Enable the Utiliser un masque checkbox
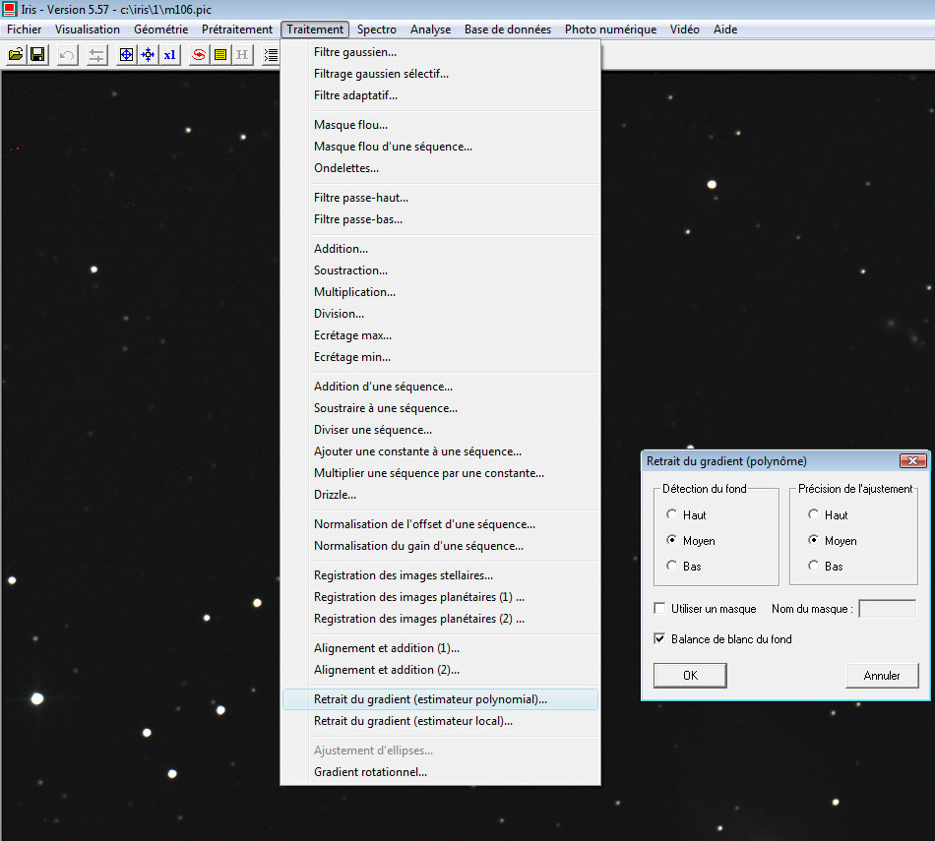Viewport: 935px width, 841px height. [659, 609]
